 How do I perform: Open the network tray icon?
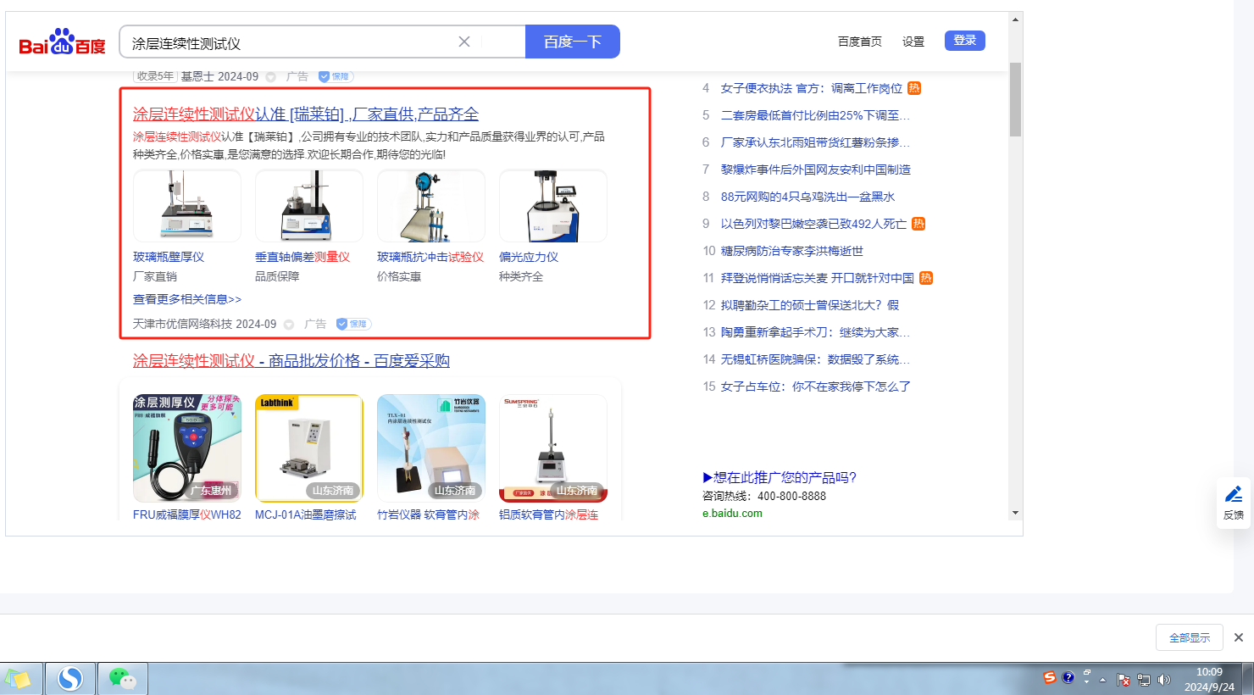coord(1144,680)
